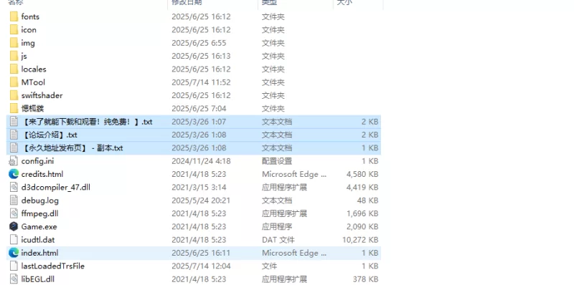
Task: Select the 'fonts' folder name
Action: (x=30, y=16)
